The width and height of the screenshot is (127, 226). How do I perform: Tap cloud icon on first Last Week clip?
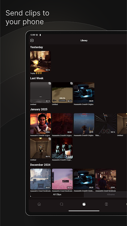click(x=49, y=84)
